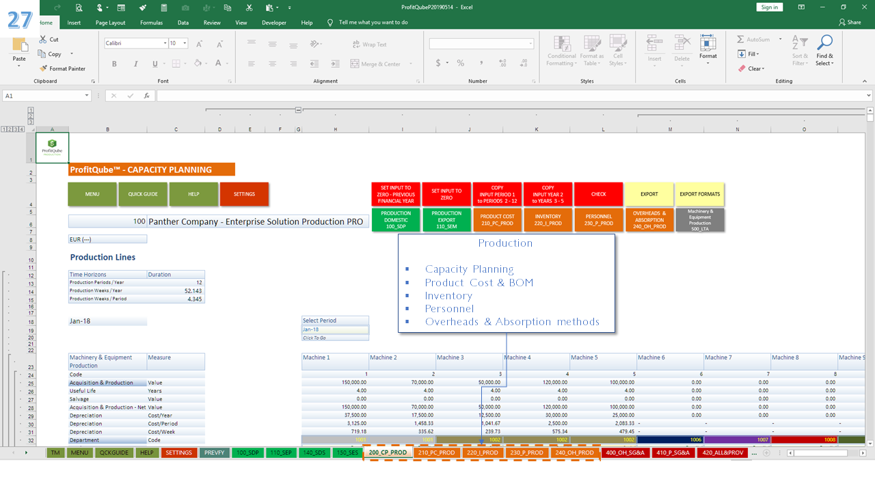Activate Format Painter in Clipboard group
875x492 pixels.
tap(62, 68)
